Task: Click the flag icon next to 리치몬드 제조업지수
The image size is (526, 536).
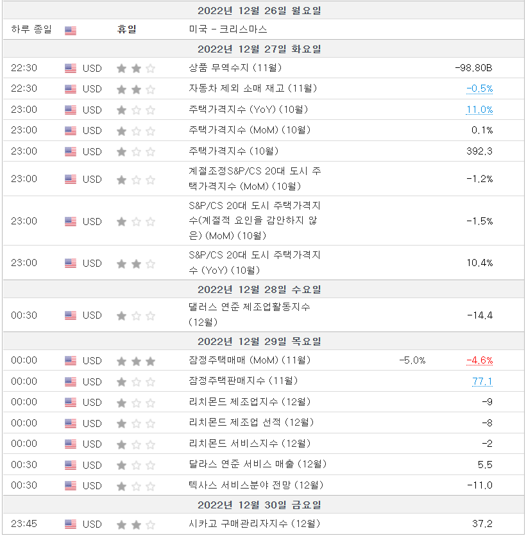Action: tap(71, 403)
